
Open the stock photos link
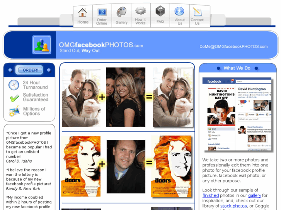click(x=233, y=206)
